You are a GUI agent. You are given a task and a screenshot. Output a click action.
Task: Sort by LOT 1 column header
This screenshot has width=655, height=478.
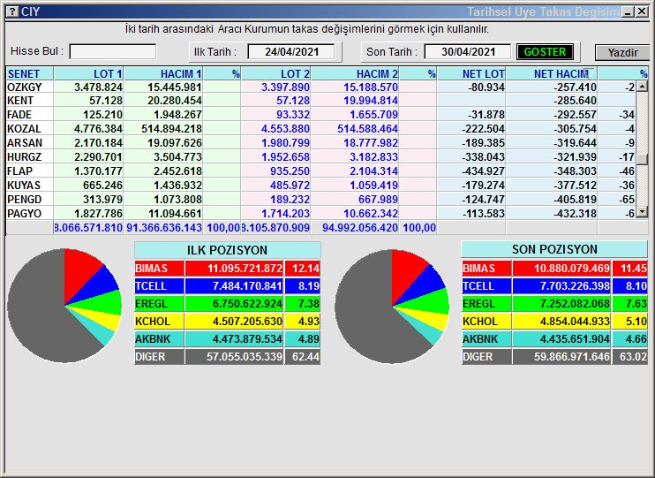click(88, 74)
